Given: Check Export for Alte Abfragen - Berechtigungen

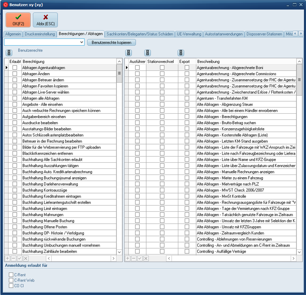Looking at the screenshot, I should [x=187, y=117].
